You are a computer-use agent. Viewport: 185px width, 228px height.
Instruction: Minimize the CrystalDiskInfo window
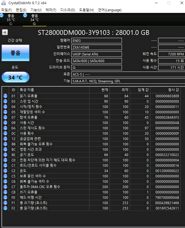156,3
